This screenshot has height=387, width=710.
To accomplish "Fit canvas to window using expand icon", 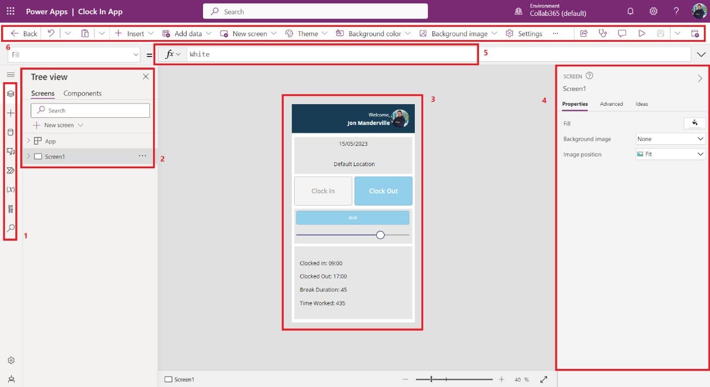I will 544,379.
